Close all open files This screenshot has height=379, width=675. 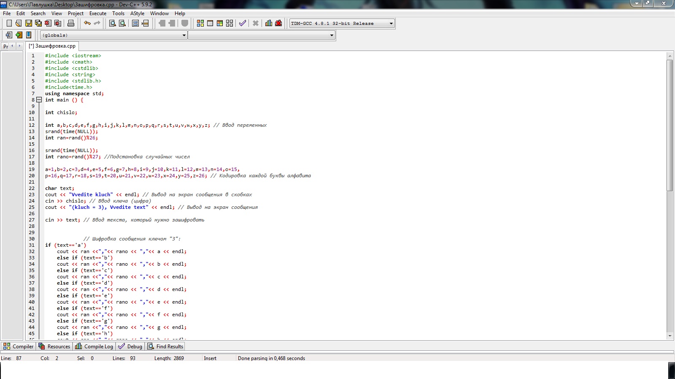[x=58, y=23]
